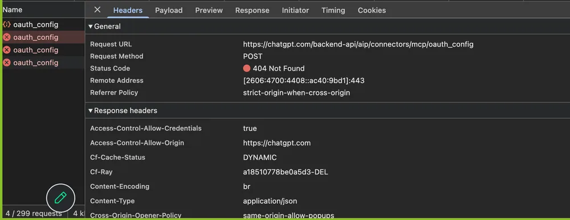Screen dimensions: 570x220
Task: Click the orange JSON braces icon of first oauth_config
Action: pyautogui.click(x=6, y=24)
